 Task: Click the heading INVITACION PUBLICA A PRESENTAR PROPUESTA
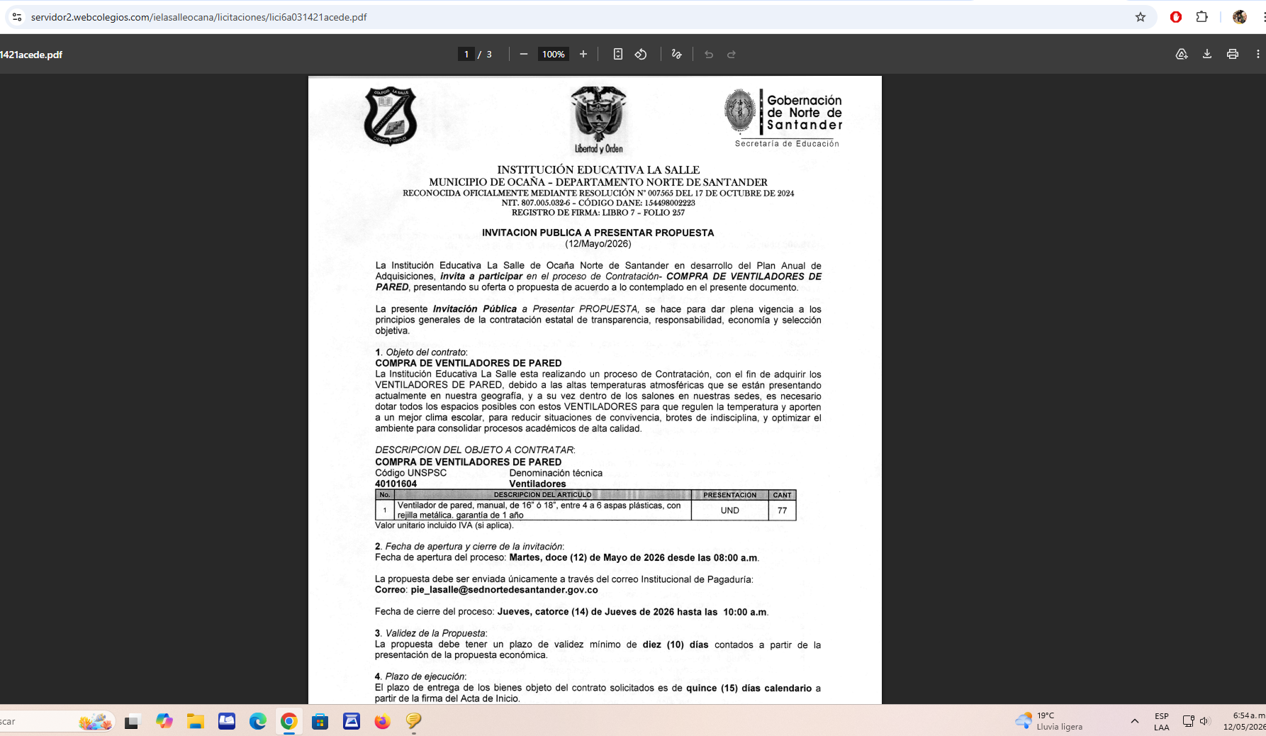point(598,233)
